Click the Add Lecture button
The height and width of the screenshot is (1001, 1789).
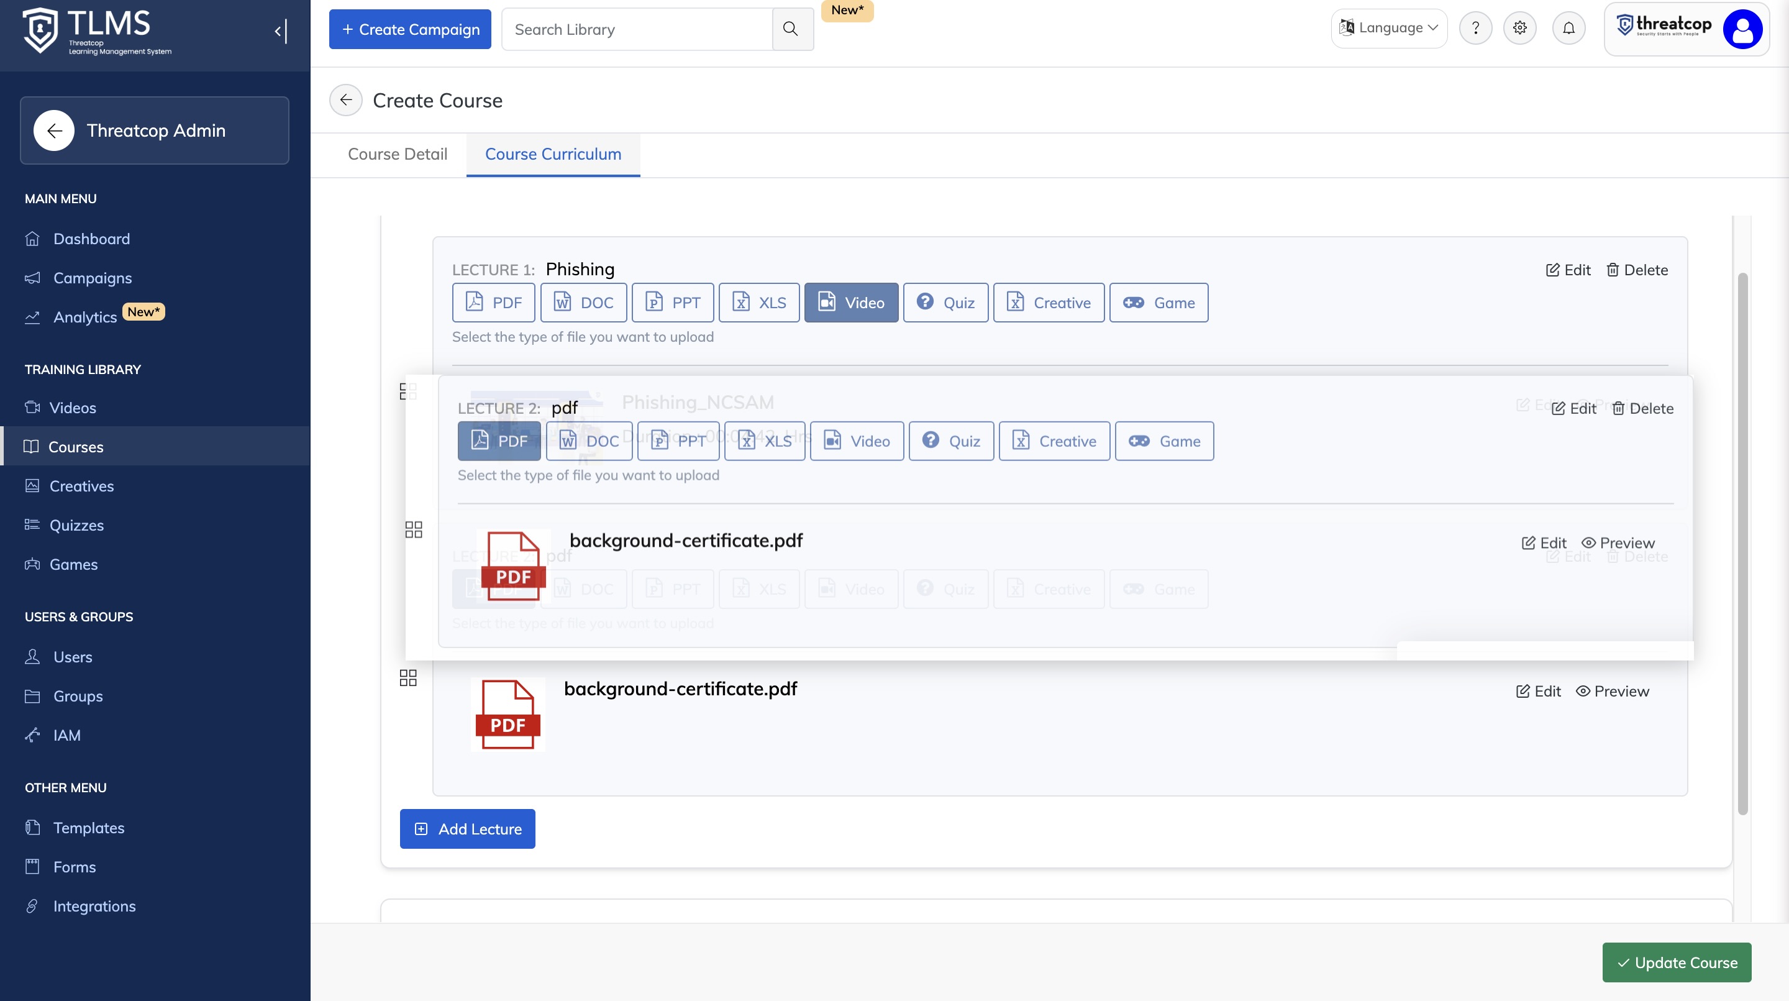[x=467, y=828]
